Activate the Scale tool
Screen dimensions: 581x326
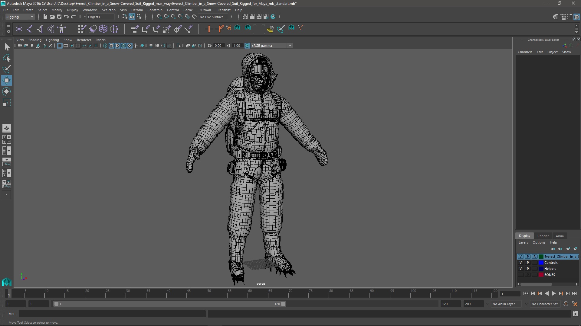pyautogui.click(x=7, y=103)
